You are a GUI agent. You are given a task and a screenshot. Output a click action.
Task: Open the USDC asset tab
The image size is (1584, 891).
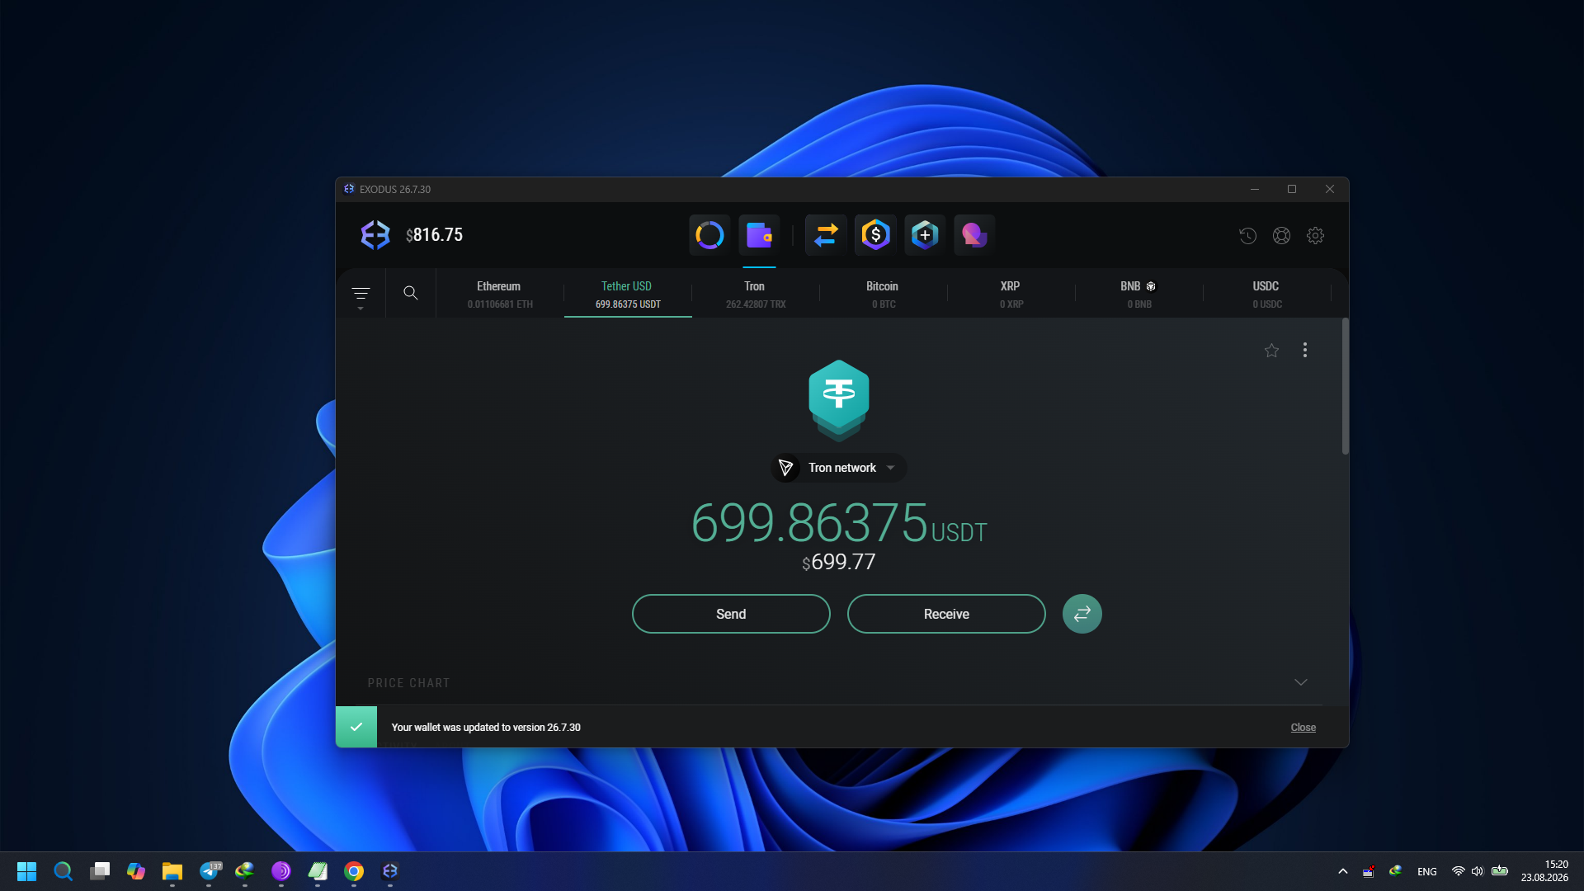pos(1267,294)
